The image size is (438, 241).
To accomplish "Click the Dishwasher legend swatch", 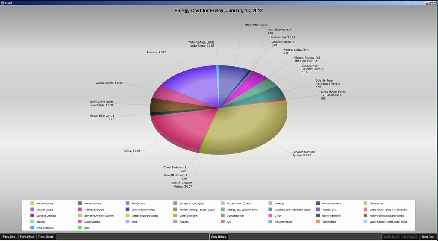I will point(366,203).
